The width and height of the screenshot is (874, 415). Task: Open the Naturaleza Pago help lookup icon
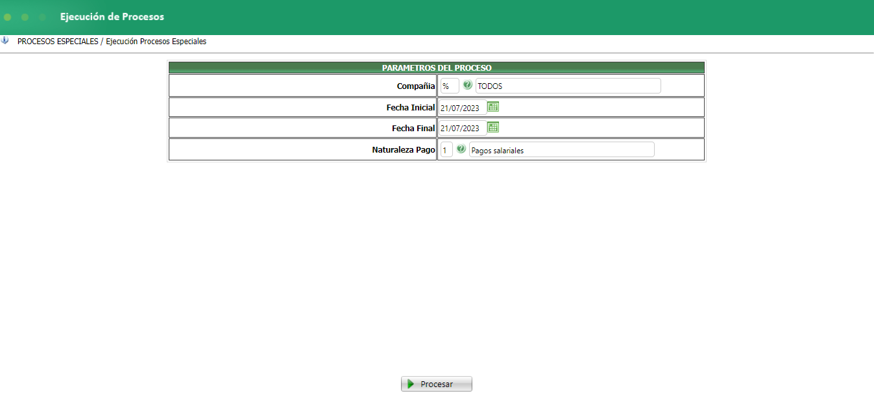click(461, 149)
